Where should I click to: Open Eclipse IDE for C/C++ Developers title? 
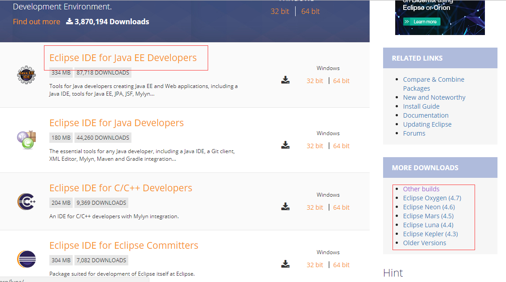click(x=121, y=188)
